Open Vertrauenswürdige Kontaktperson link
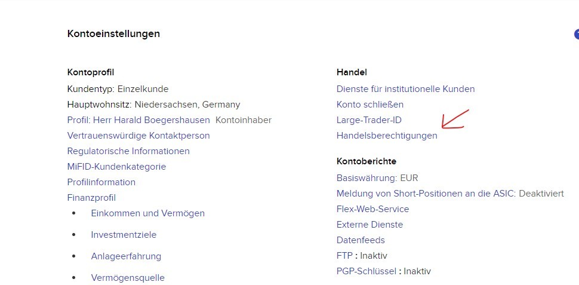 click(x=138, y=136)
